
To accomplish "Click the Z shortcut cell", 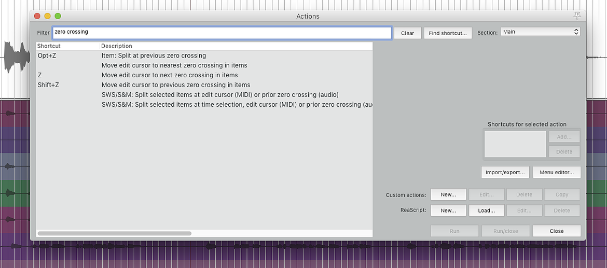I will click(x=40, y=75).
